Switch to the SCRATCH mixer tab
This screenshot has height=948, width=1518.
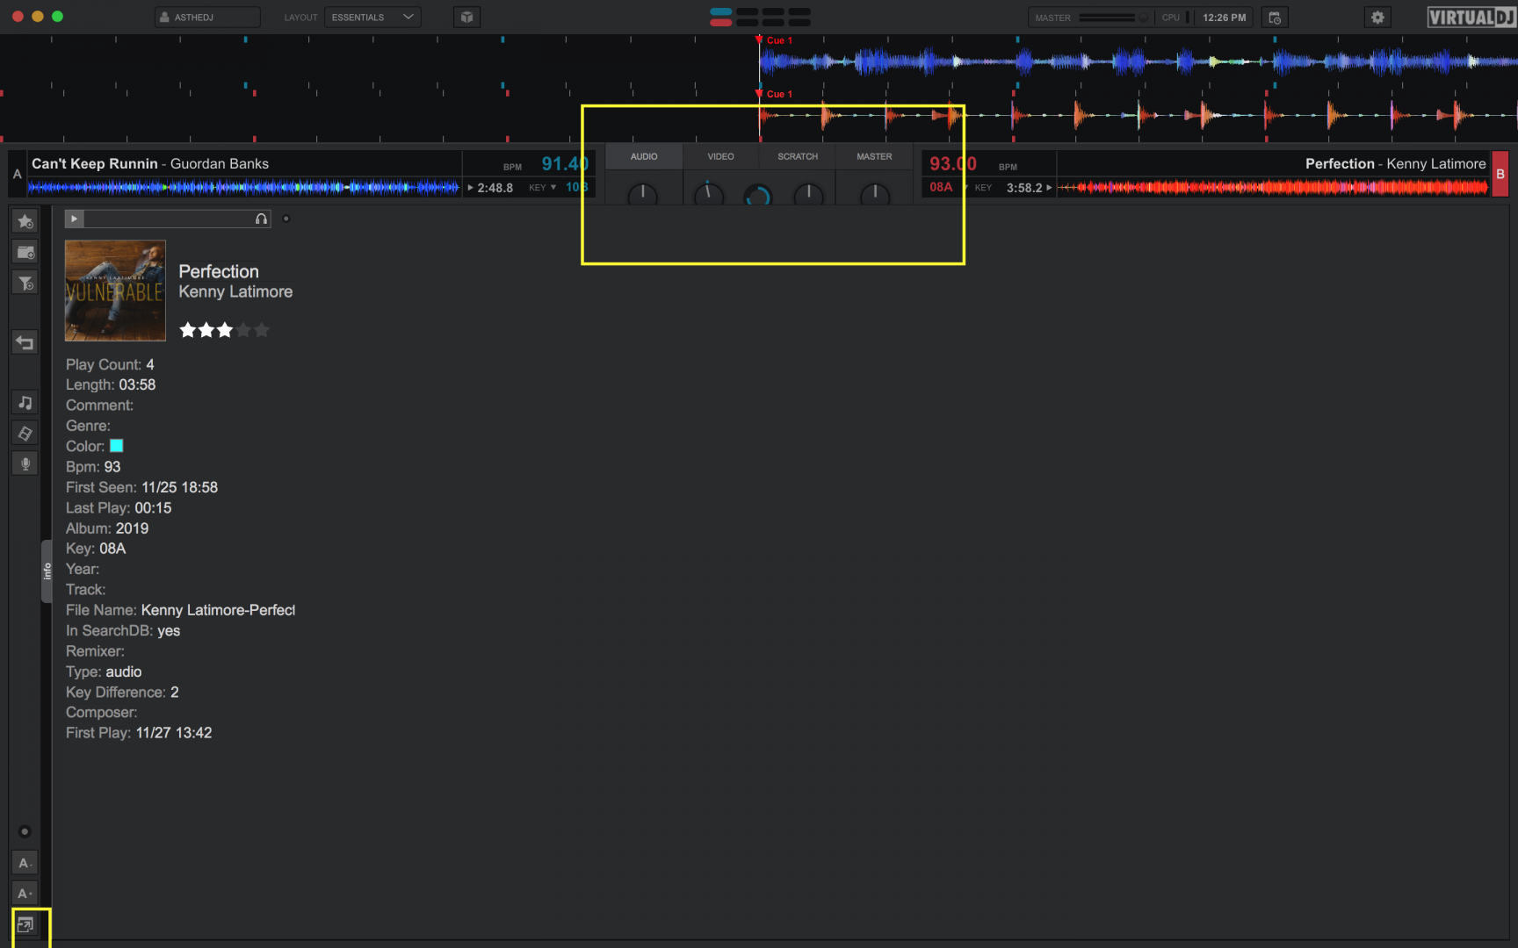(x=798, y=156)
